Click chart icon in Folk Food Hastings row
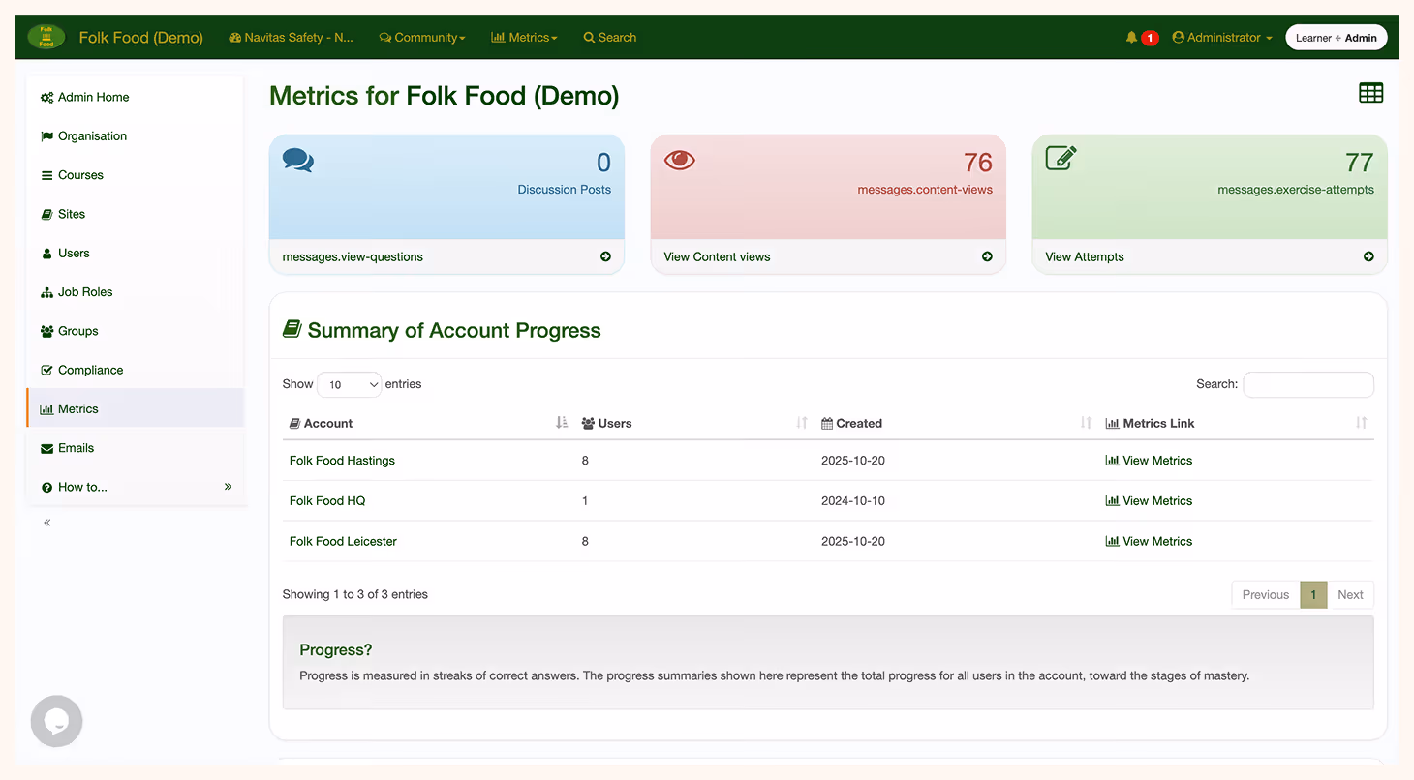1414x780 pixels. click(1112, 461)
